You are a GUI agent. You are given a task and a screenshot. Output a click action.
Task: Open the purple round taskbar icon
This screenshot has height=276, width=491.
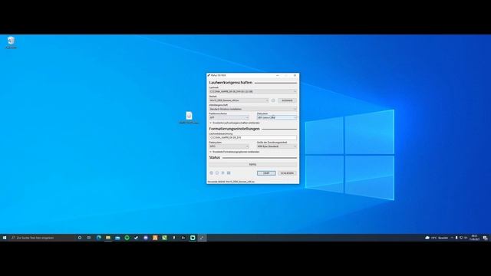tap(146, 238)
